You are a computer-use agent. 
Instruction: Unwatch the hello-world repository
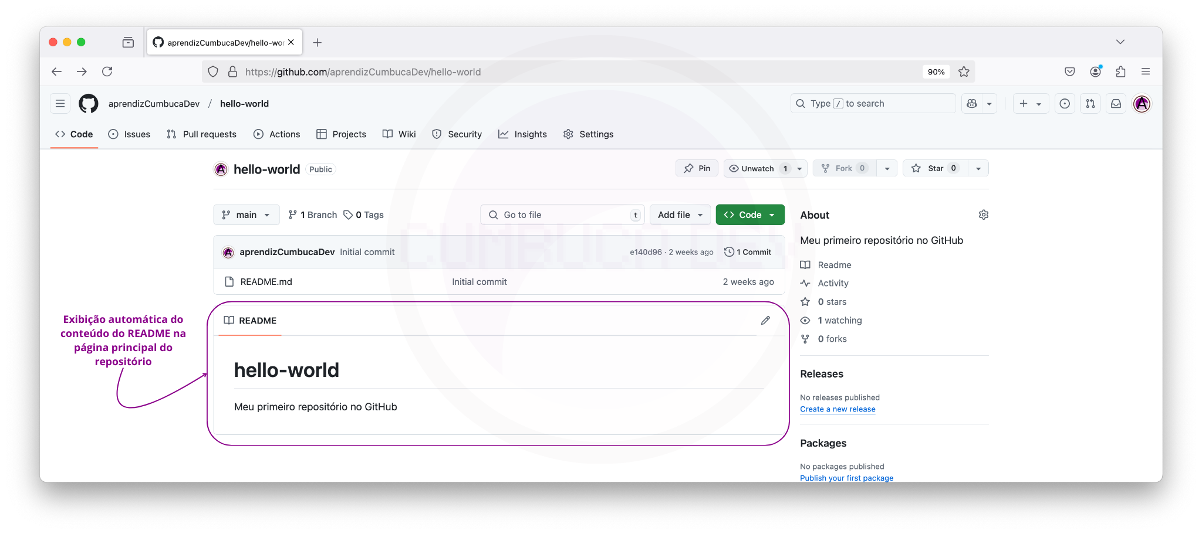click(757, 168)
